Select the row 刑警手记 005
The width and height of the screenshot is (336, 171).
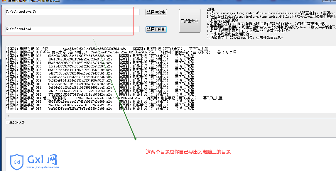point(100,66)
